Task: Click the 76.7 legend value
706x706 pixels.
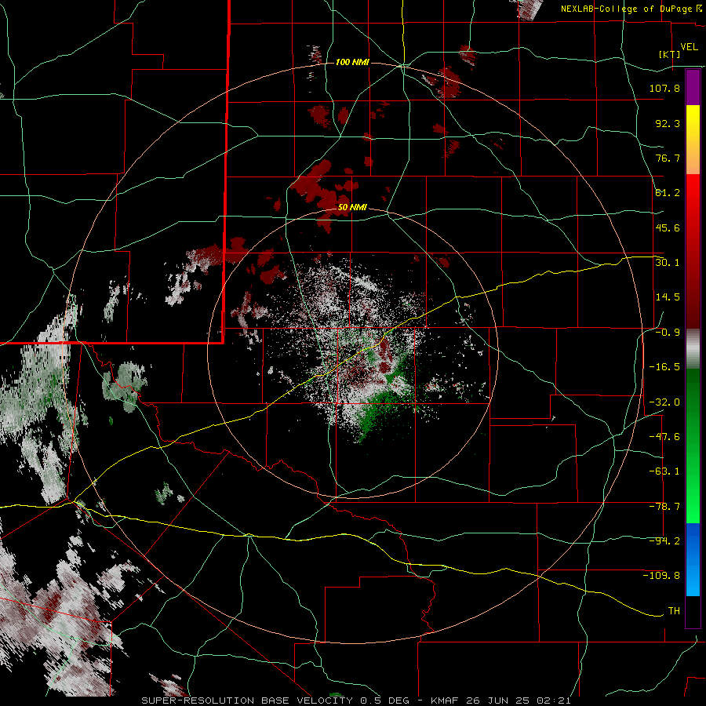Action: pyautogui.click(x=668, y=158)
